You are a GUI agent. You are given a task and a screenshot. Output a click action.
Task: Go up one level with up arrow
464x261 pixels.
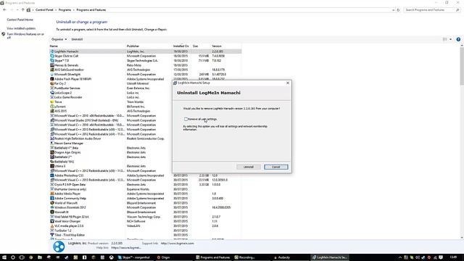[x=22, y=9]
